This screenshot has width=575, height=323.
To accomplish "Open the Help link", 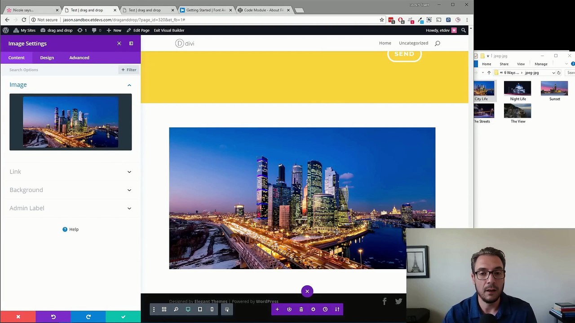I will pos(71,229).
